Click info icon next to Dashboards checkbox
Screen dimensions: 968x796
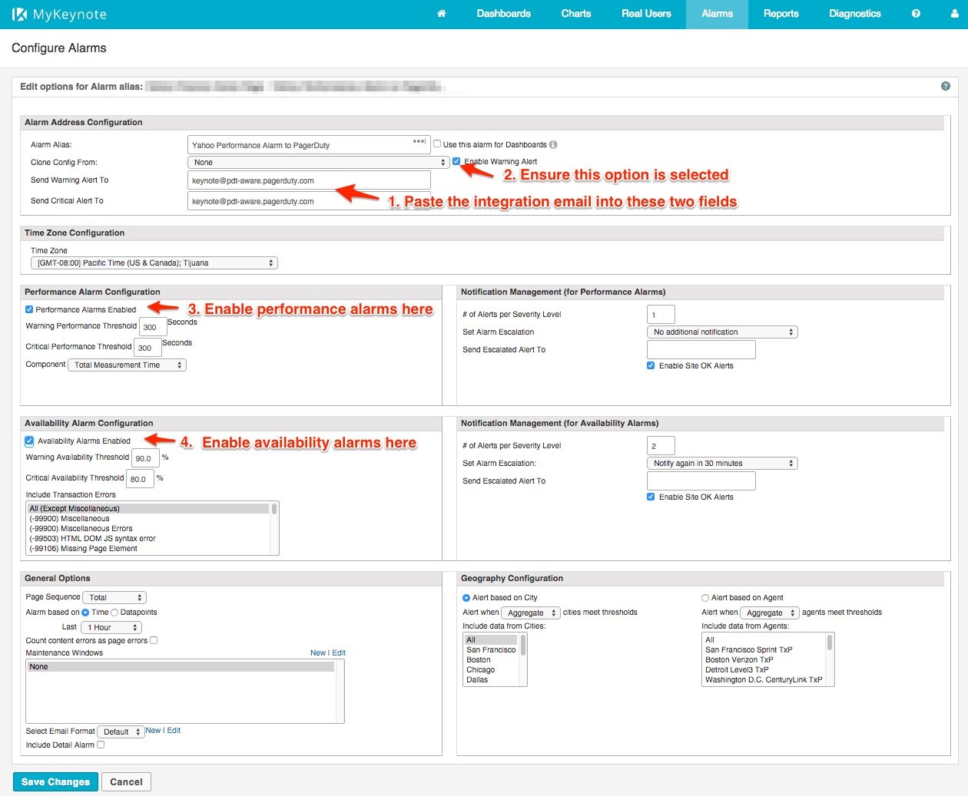point(553,144)
